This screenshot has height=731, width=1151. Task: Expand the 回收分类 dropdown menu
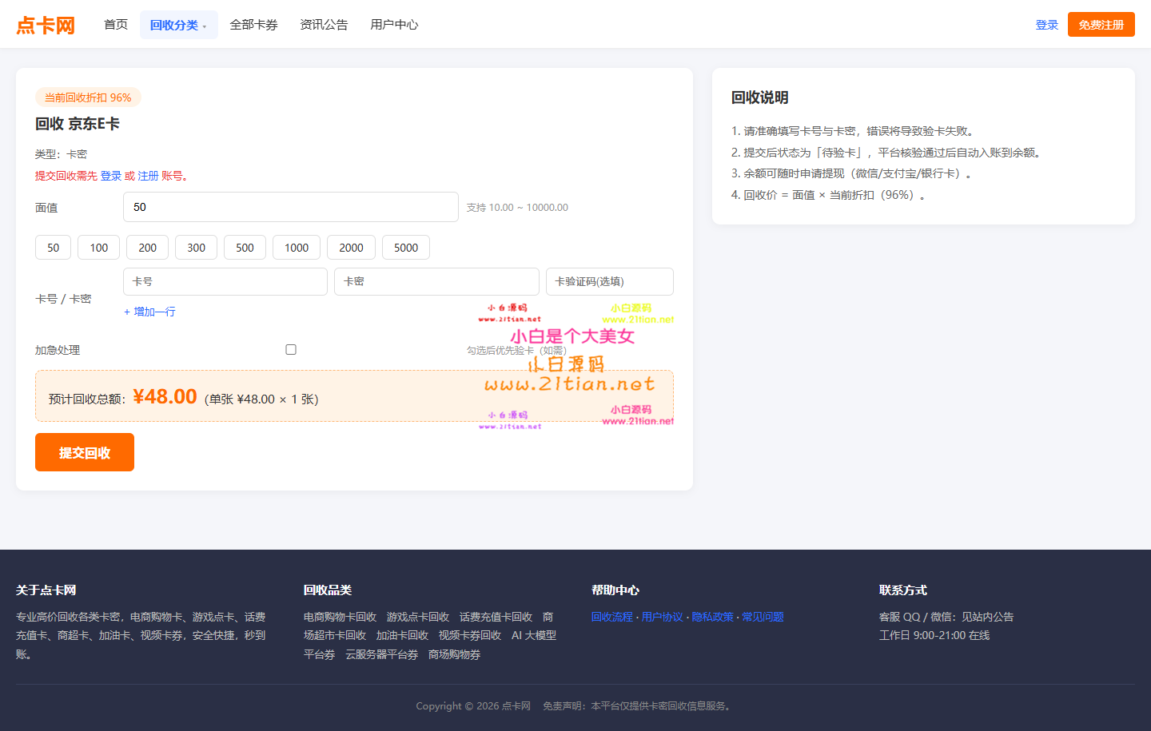click(179, 25)
